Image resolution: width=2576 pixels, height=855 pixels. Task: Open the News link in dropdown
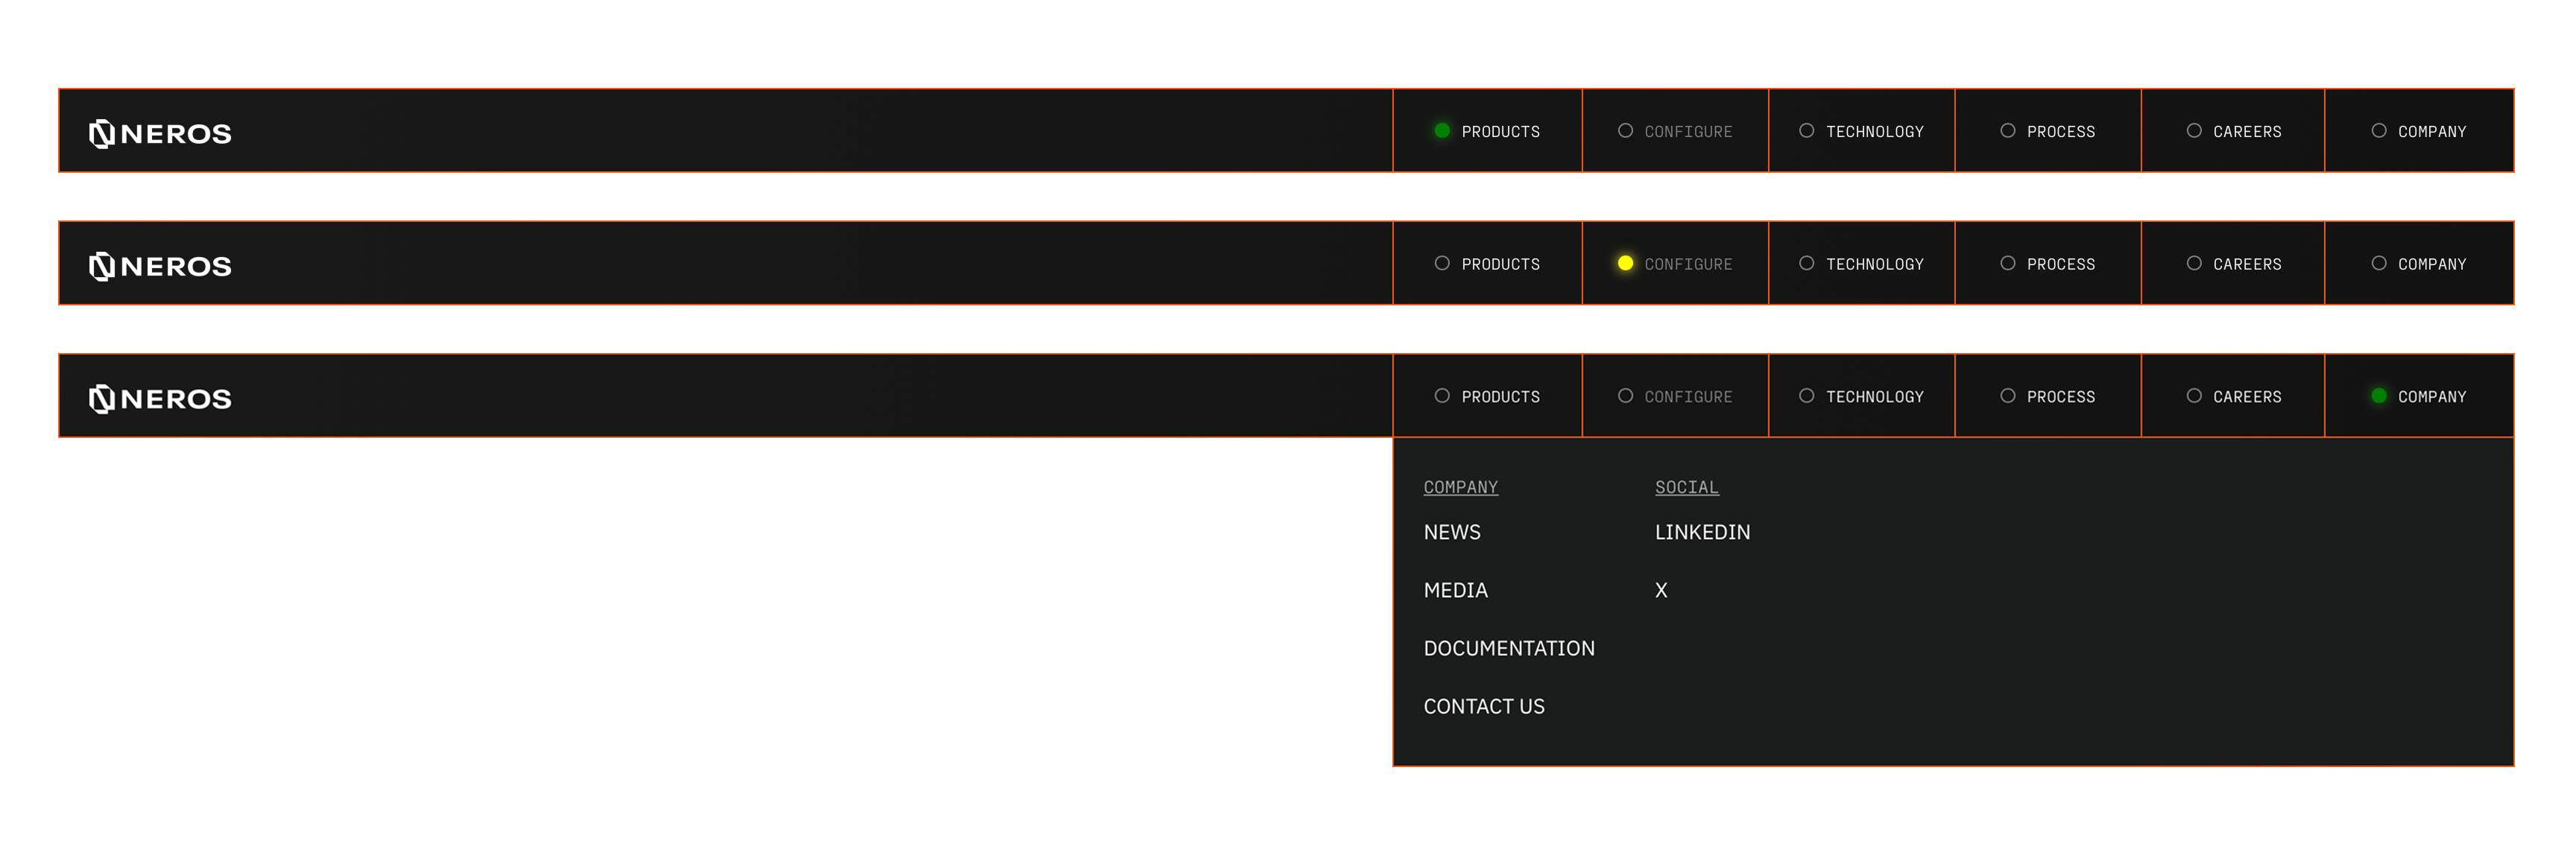coord(1451,533)
